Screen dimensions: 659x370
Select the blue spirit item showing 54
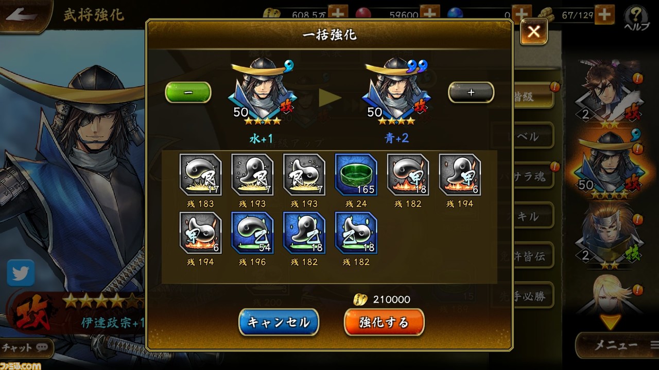point(252,233)
